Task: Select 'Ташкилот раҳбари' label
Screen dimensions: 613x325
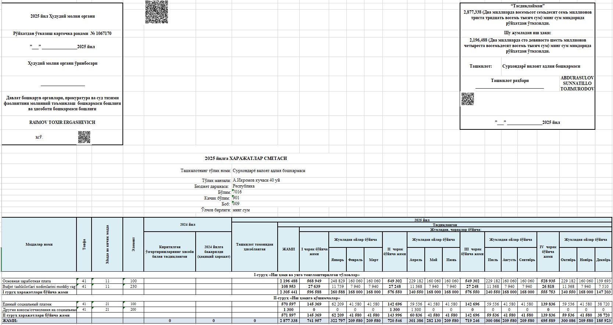Action: click(510, 81)
